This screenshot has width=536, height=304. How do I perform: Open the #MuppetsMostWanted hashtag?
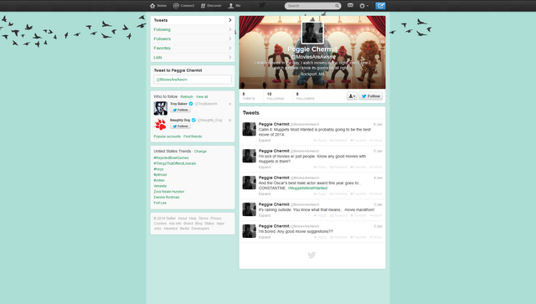307,188
